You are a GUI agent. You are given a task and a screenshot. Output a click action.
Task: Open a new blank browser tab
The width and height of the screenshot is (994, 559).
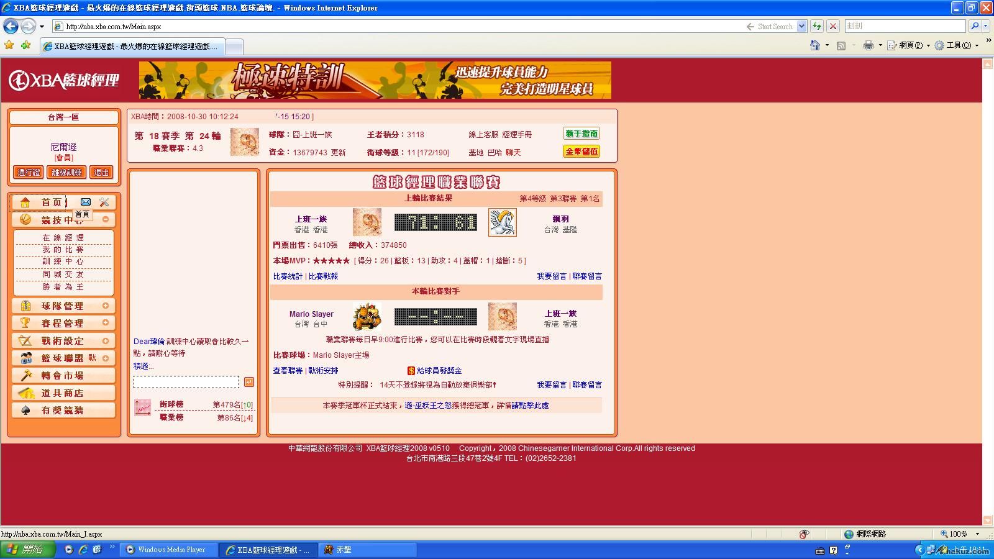(234, 47)
